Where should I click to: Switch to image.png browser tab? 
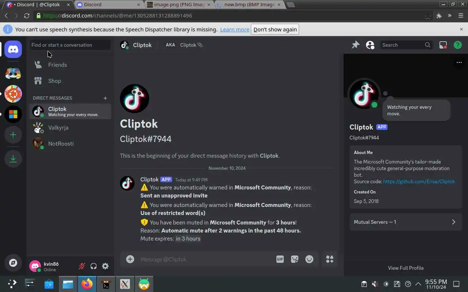(x=179, y=4)
